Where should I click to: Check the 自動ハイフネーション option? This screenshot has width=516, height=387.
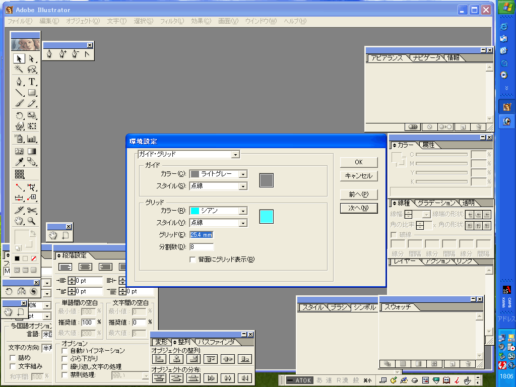(64, 350)
